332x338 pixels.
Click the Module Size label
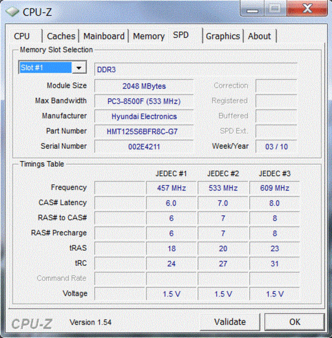(67, 86)
